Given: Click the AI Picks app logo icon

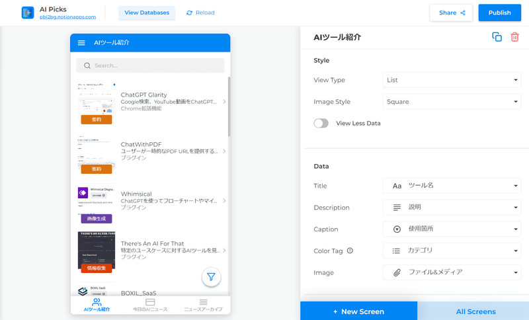Looking at the screenshot, I should pyautogui.click(x=28, y=13).
